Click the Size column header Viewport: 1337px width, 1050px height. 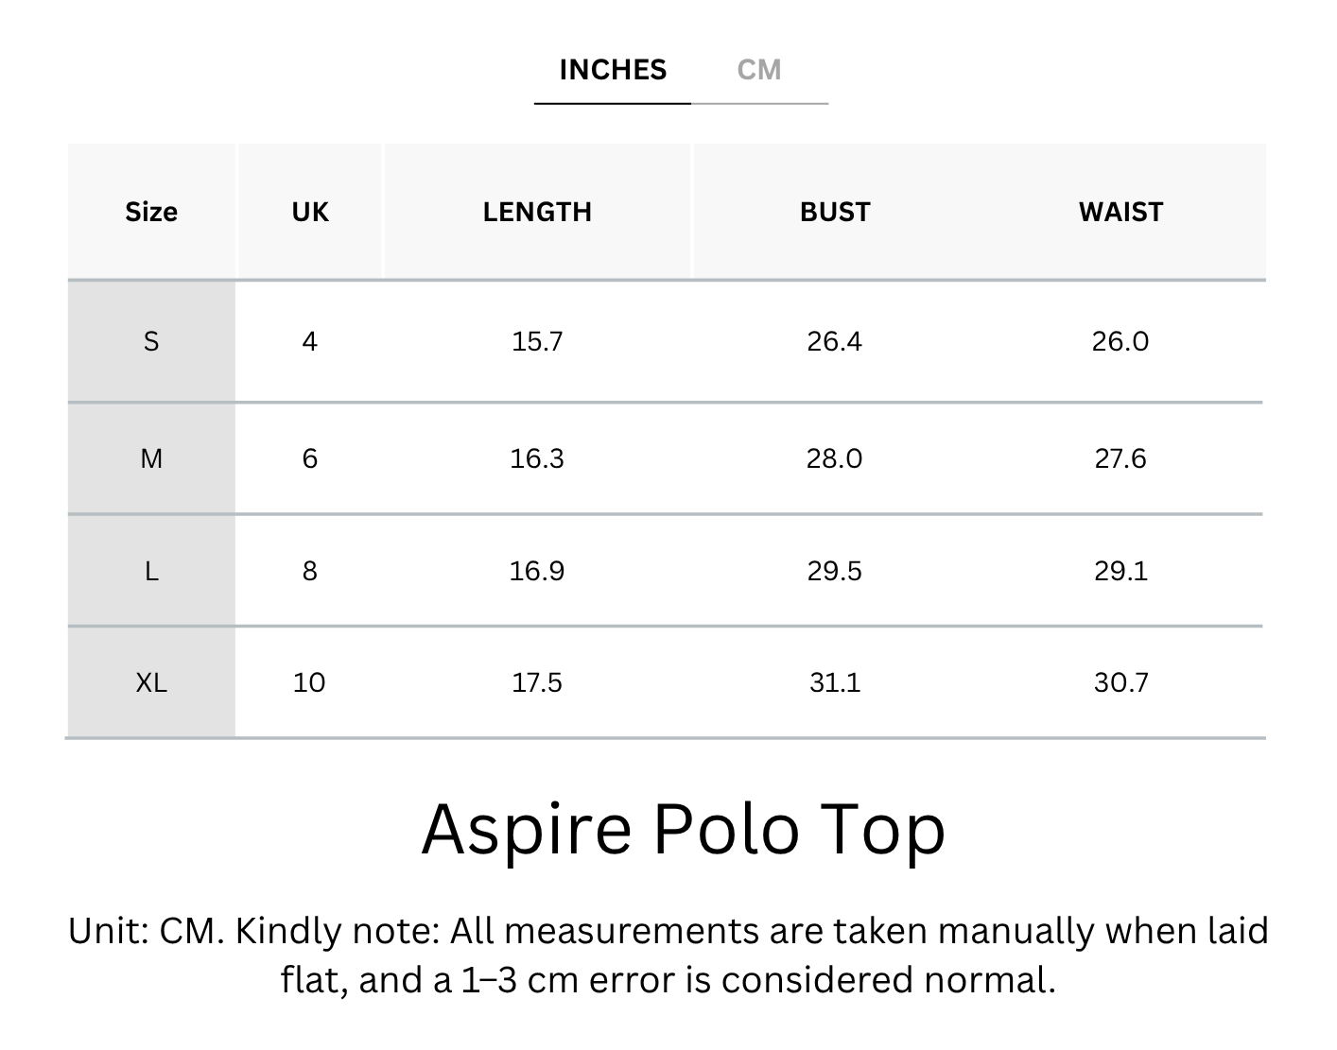tap(151, 212)
